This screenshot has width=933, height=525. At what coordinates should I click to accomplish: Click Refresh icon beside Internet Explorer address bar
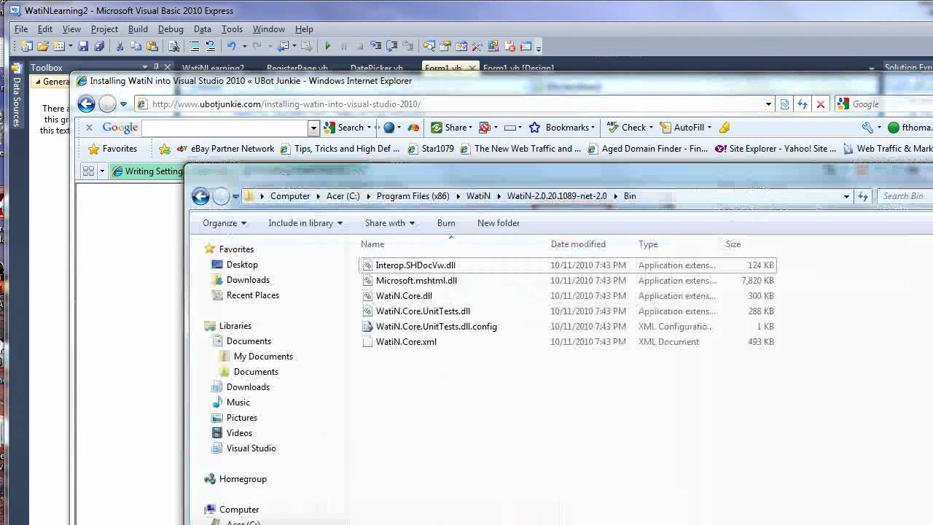click(x=803, y=104)
